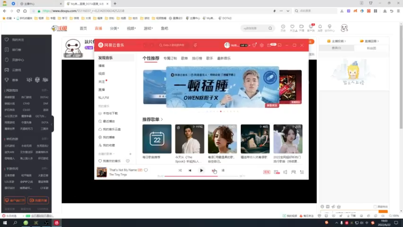This screenshot has width=403, height=227.
Task: Toggle 屏蔽特效 checkbox in chat panel
Action: click(x=375, y=207)
